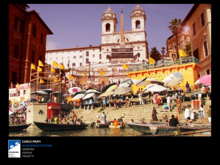Select the PROGETTI item
The image size is (220, 165).
click(28, 156)
